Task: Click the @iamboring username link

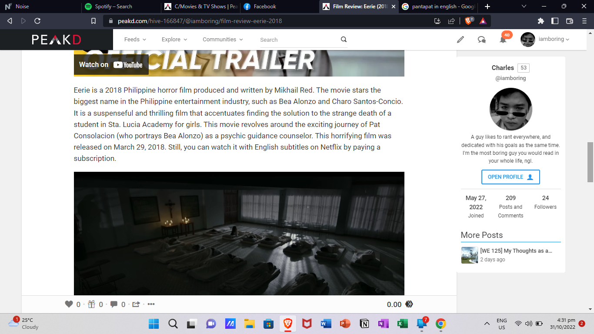Action: tap(511, 78)
